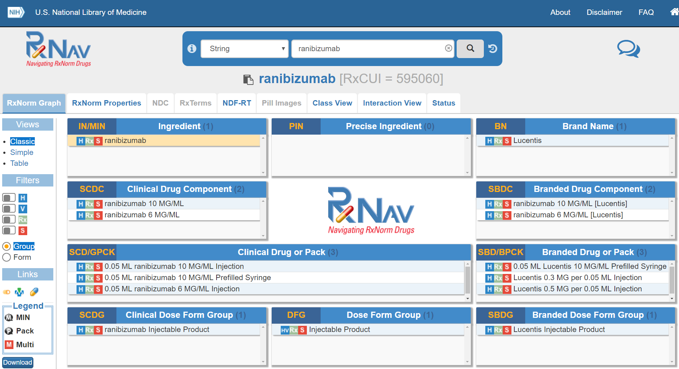Click the MIN legend icon

(x=9, y=317)
